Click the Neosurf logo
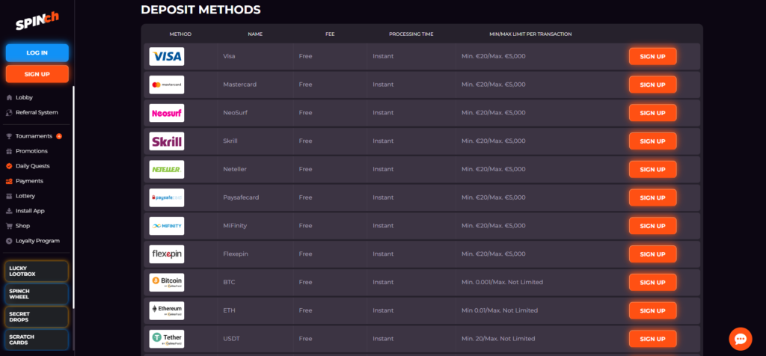 (167, 113)
